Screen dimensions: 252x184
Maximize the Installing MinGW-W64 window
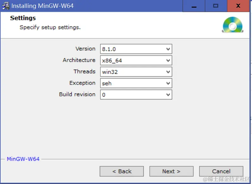click(216, 6)
